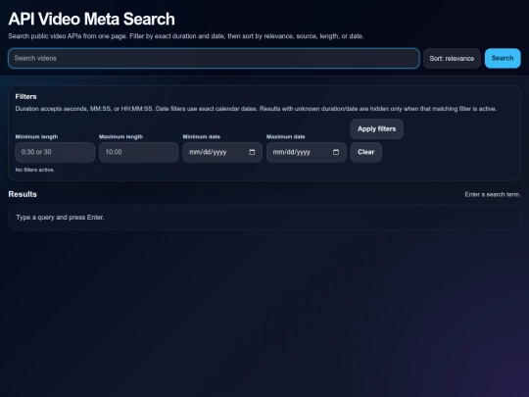Click the 'Search public video APIs' subtitle text
This screenshot has height=397, width=529.
pos(186,36)
